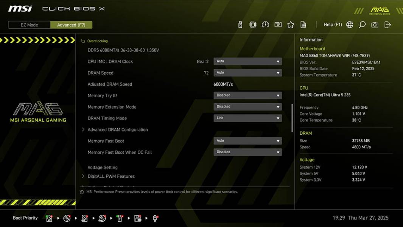Open the Memory Try It! dropdown

click(247, 95)
